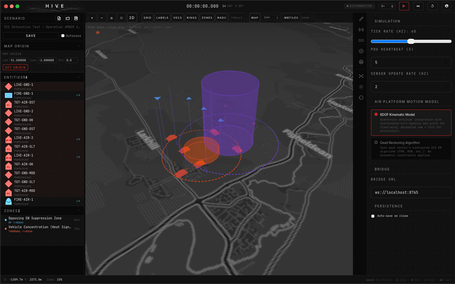Zoom out with the minus button
Image resolution: width=455 pixels, height=284 pixels.
[x=102, y=18]
